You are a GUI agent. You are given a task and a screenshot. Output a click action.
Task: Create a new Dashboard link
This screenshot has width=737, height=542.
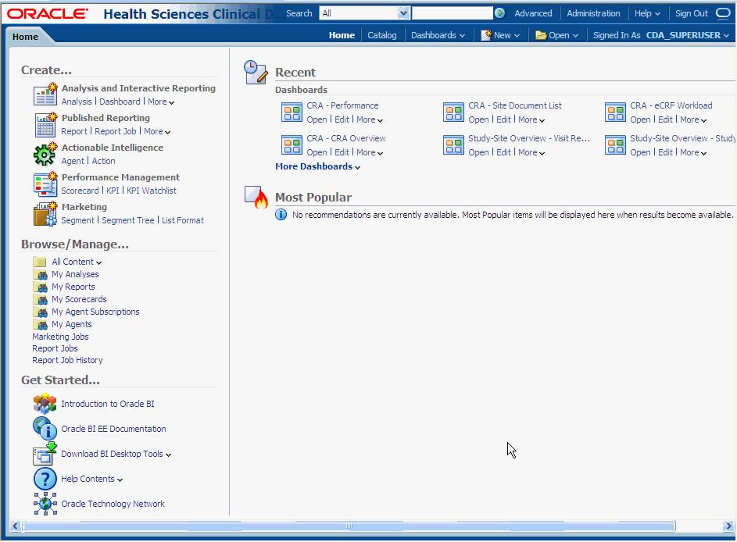pyautogui.click(x=120, y=102)
